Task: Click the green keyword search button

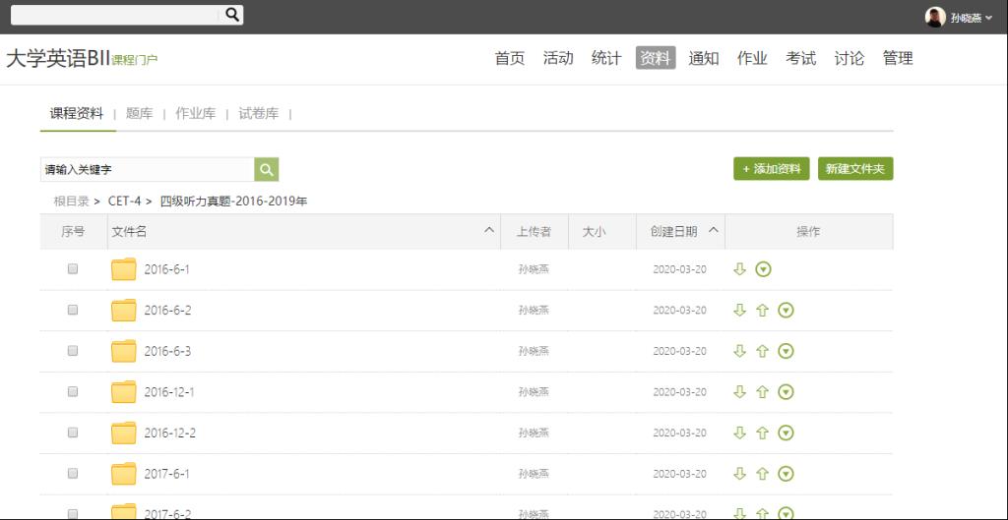Action: (x=266, y=170)
